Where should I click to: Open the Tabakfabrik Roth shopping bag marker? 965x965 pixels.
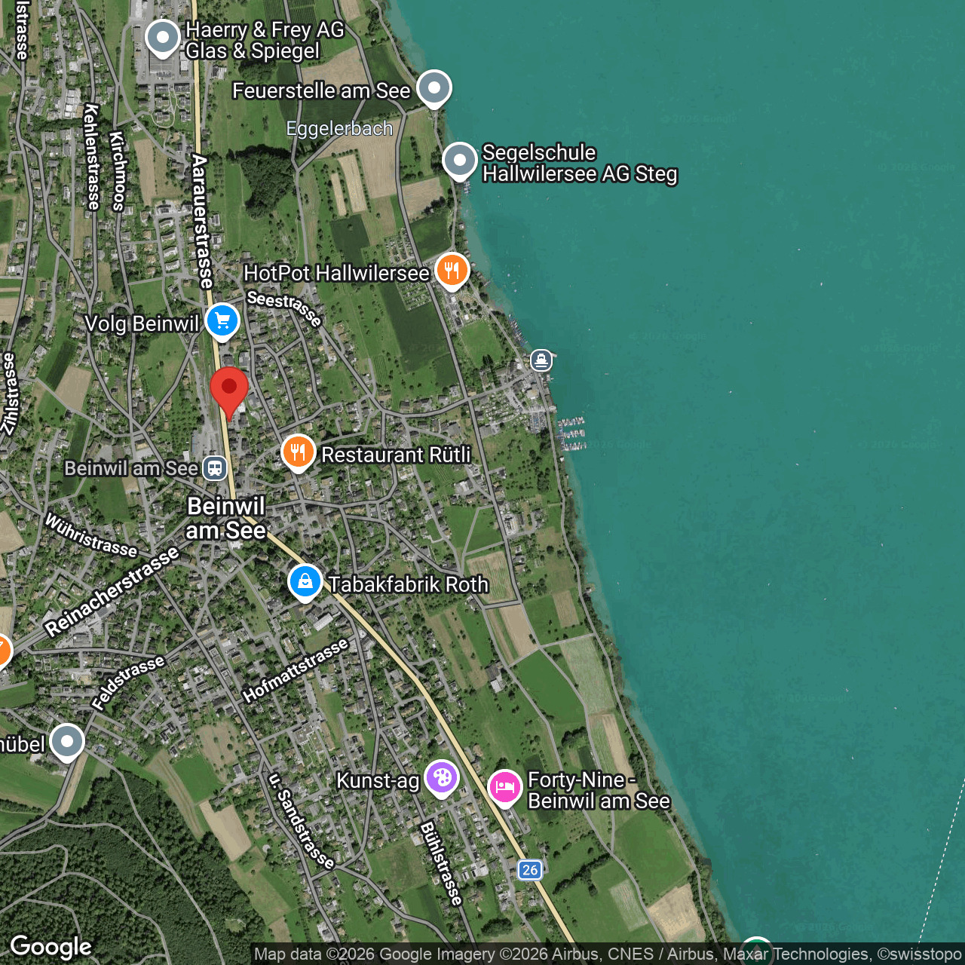(x=305, y=583)
